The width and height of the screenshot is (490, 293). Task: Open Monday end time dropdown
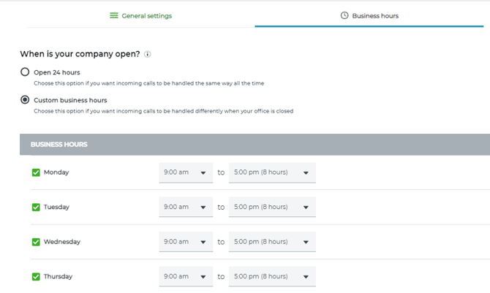pos(272,172)
